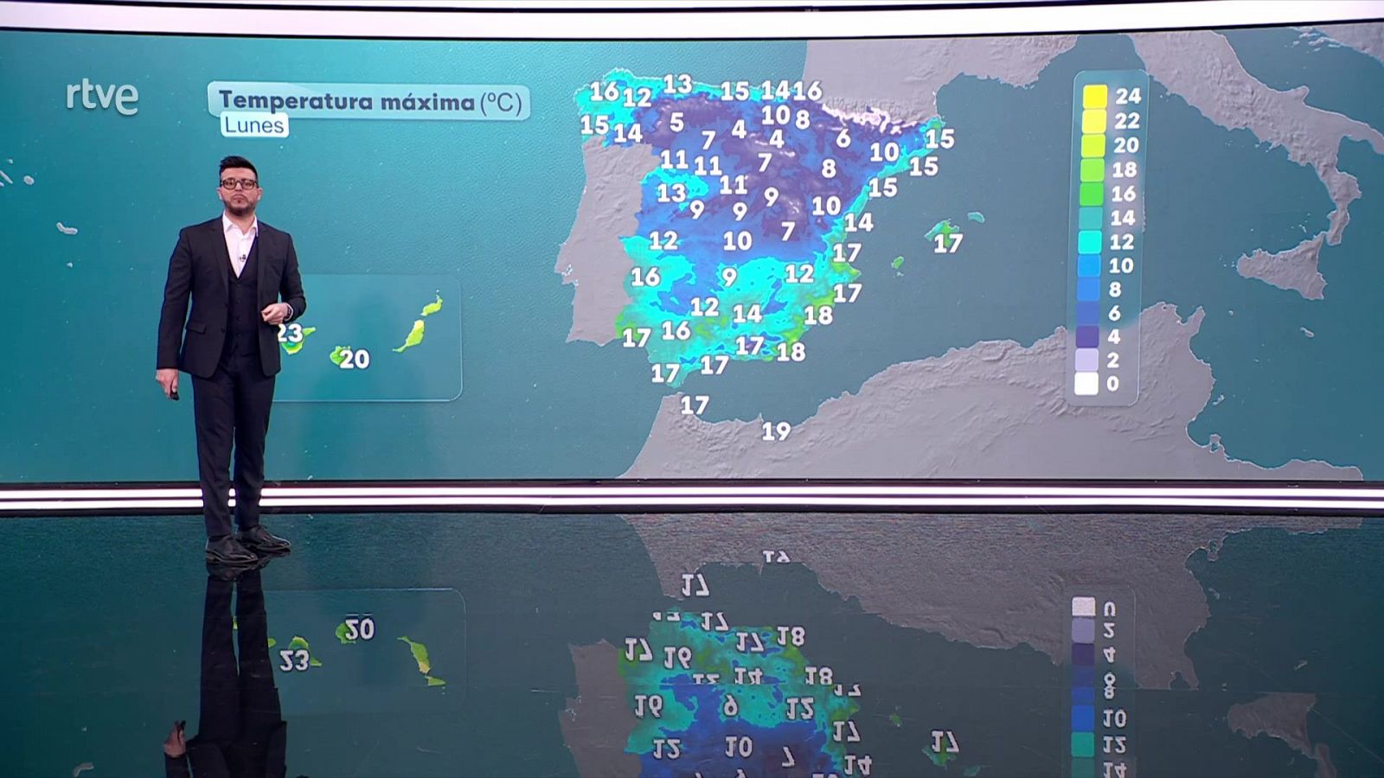Click the 23 temperature over the Canaries

292,332
